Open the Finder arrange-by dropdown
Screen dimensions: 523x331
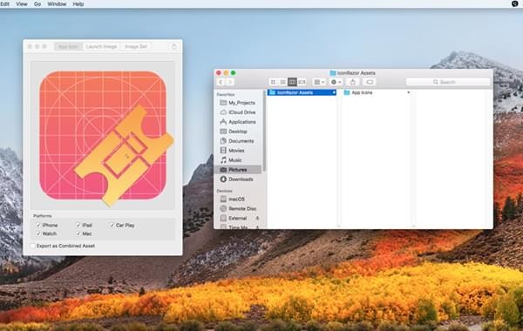pyautogui.click(x=319, y=82)
